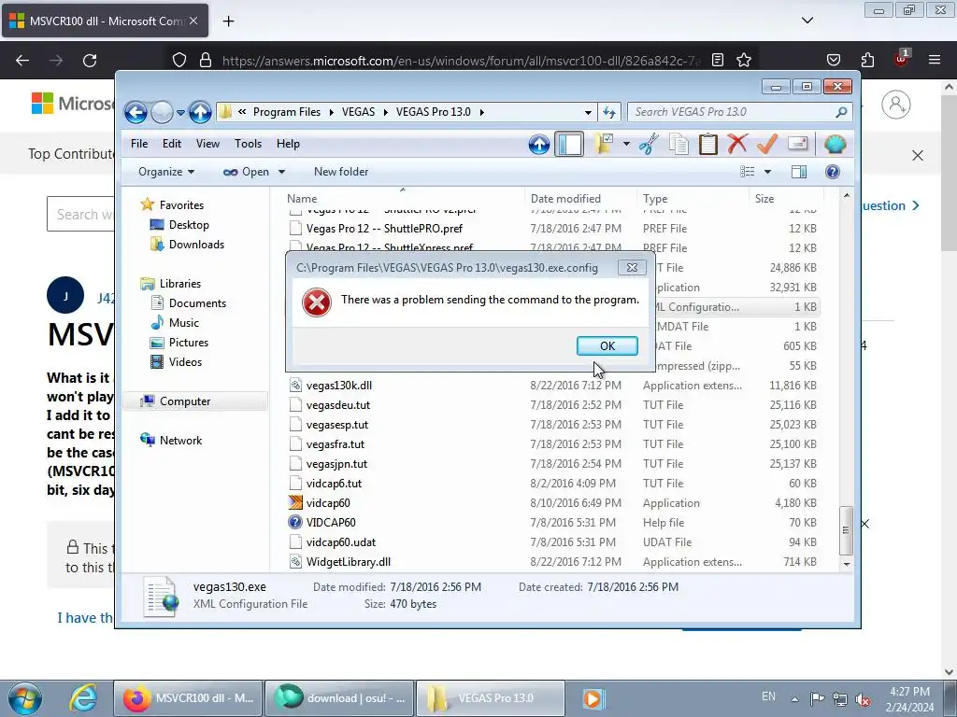Click the Explorer Help question mark icon
The height and width of the screenshot is (717, 957).
[833, 172]
